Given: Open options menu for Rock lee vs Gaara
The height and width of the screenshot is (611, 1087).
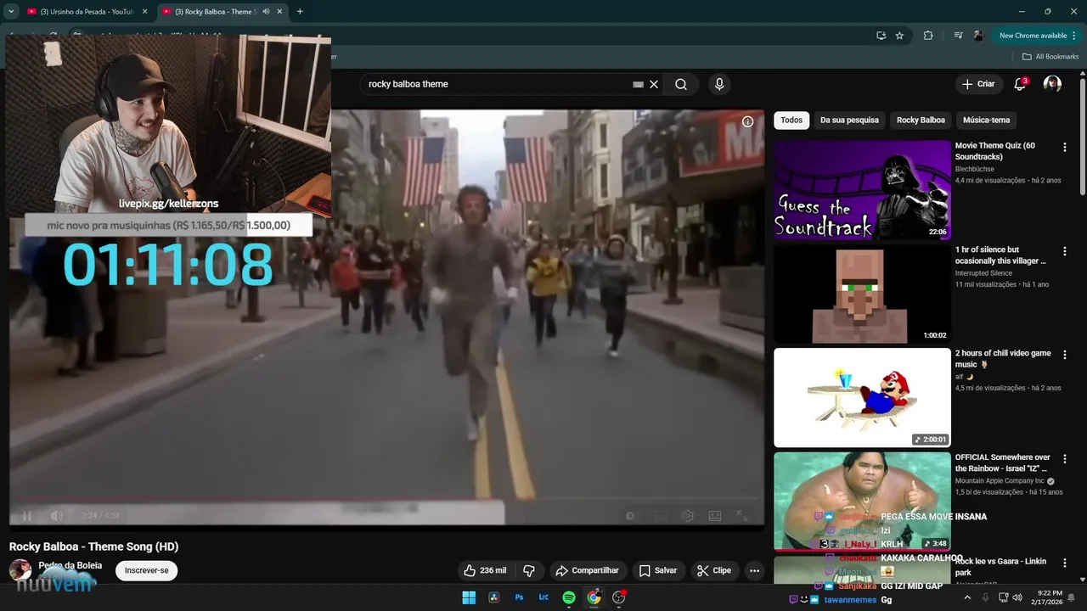Looking at the screenshot, I should [1065, 563].
